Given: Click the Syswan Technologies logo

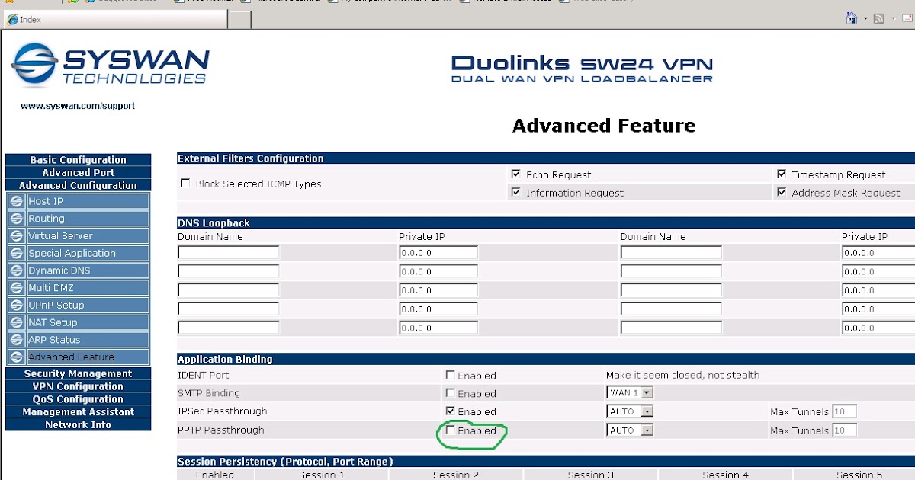Looking at the screenshot, I should 111,66.
